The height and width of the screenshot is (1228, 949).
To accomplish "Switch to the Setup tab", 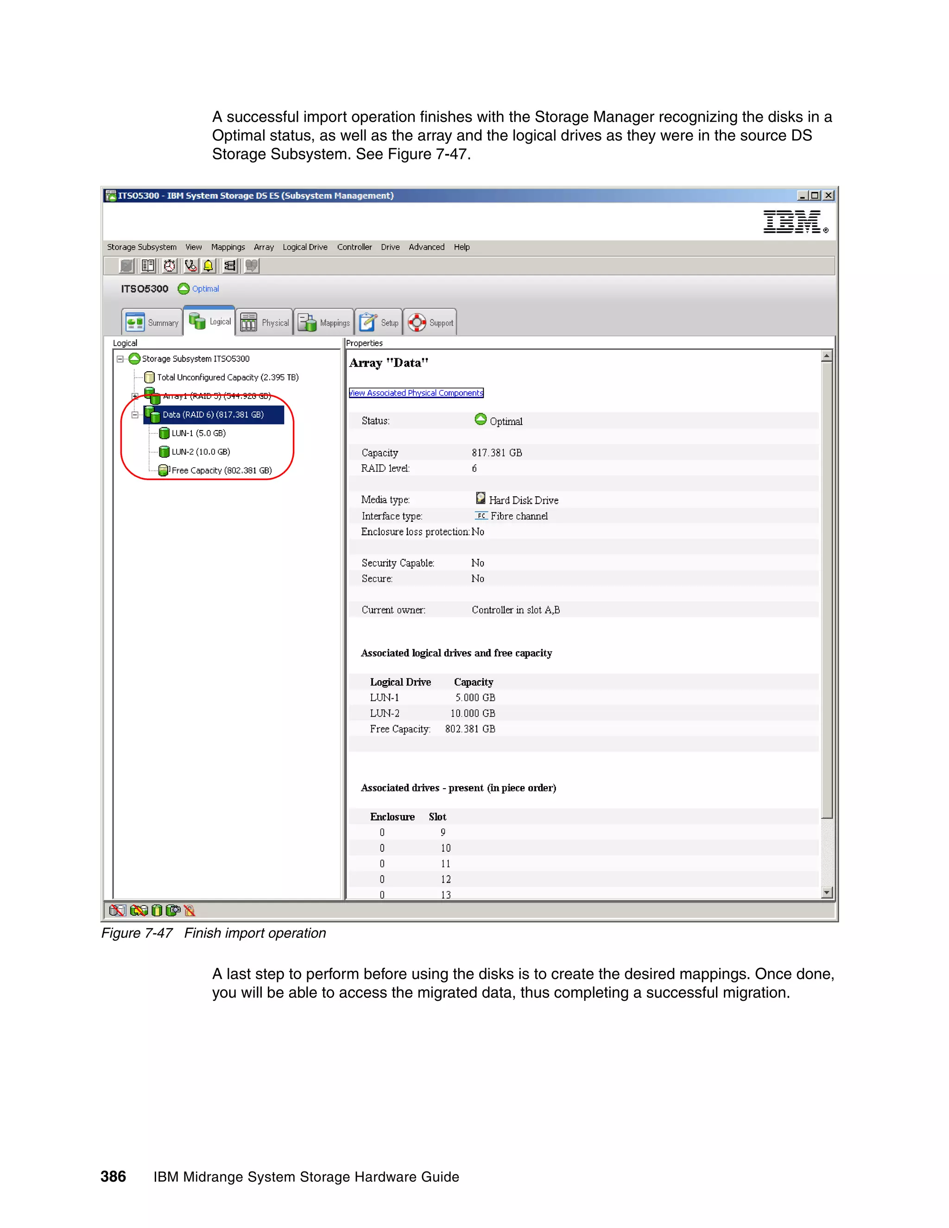I will pyautogui.click(x=379, y=322).
